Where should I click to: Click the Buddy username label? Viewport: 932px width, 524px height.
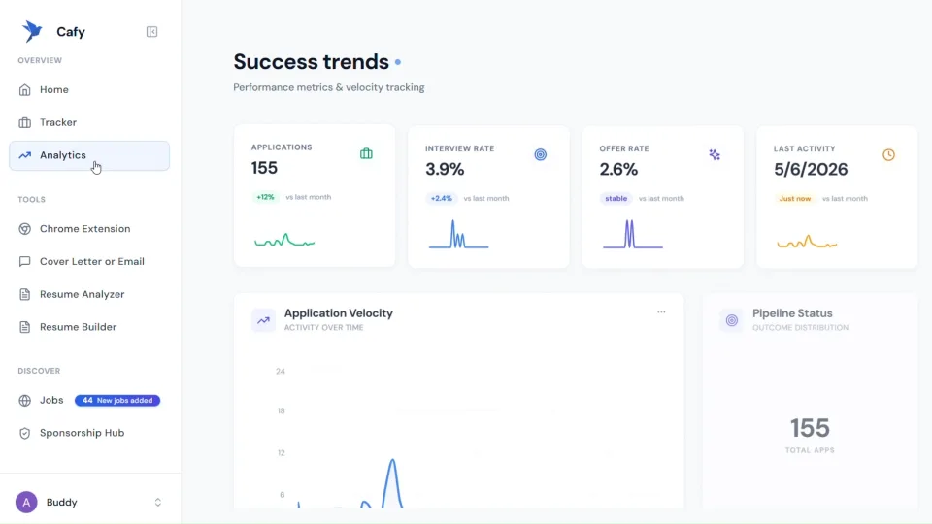click(62, 502)
